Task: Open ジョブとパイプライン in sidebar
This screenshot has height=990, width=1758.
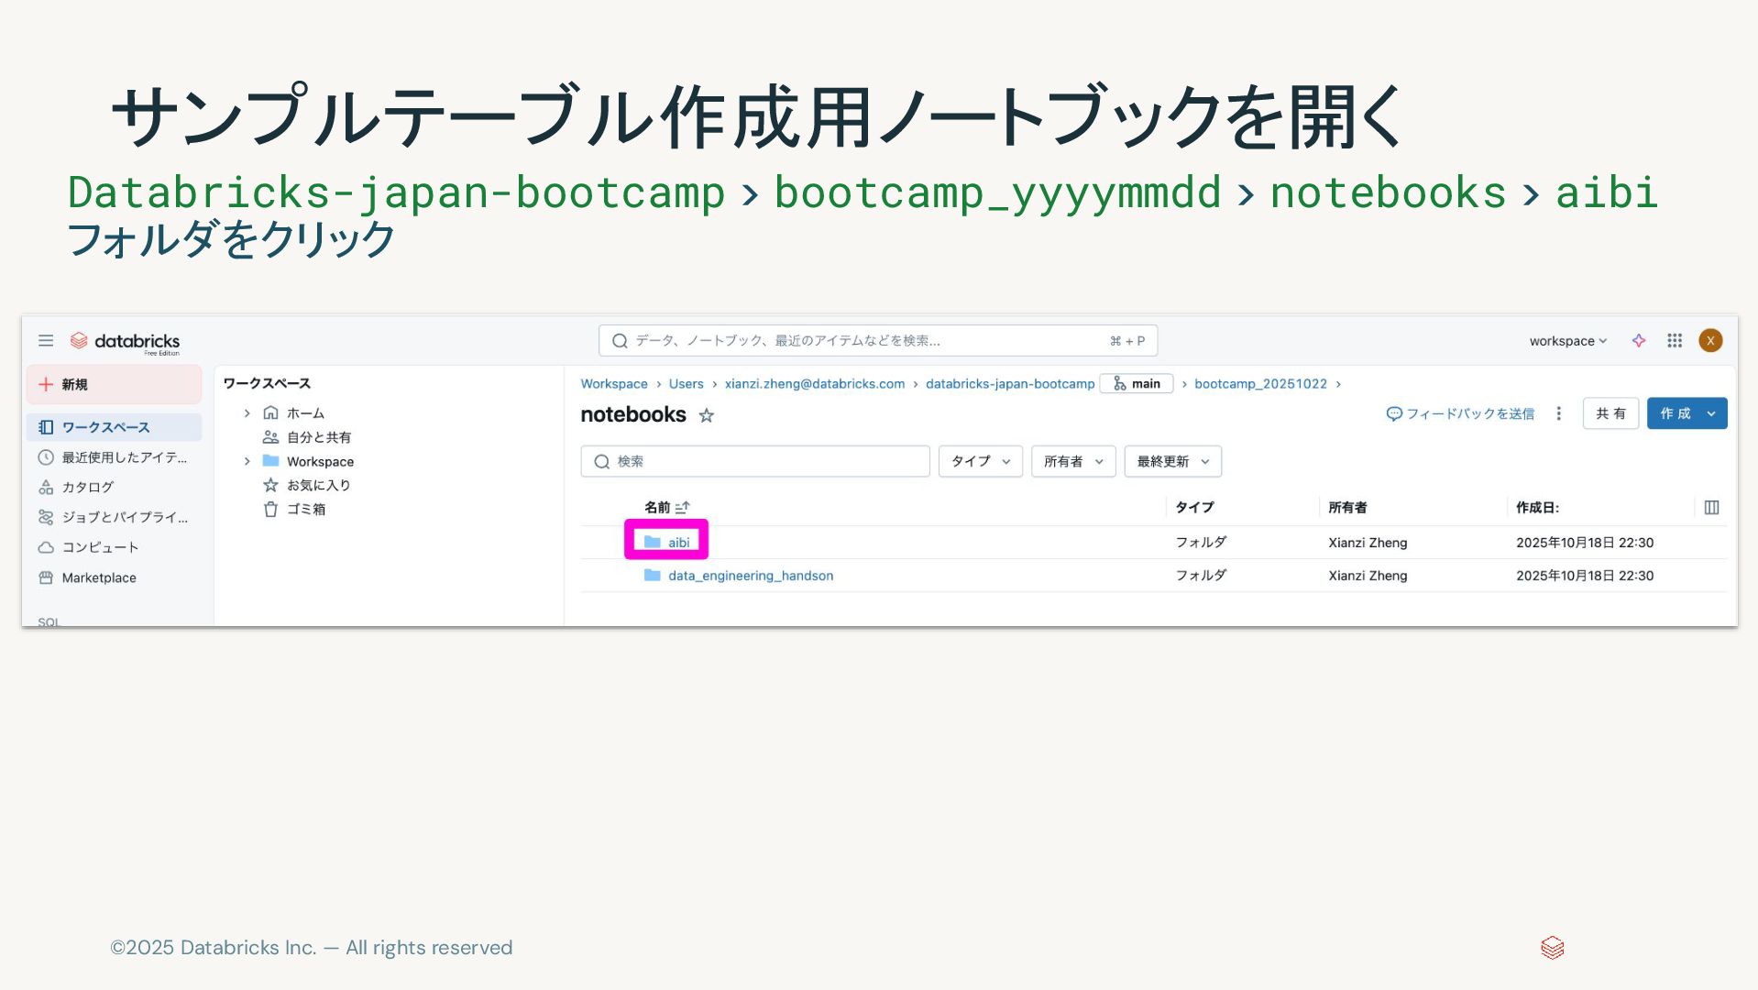Action: 115,517
